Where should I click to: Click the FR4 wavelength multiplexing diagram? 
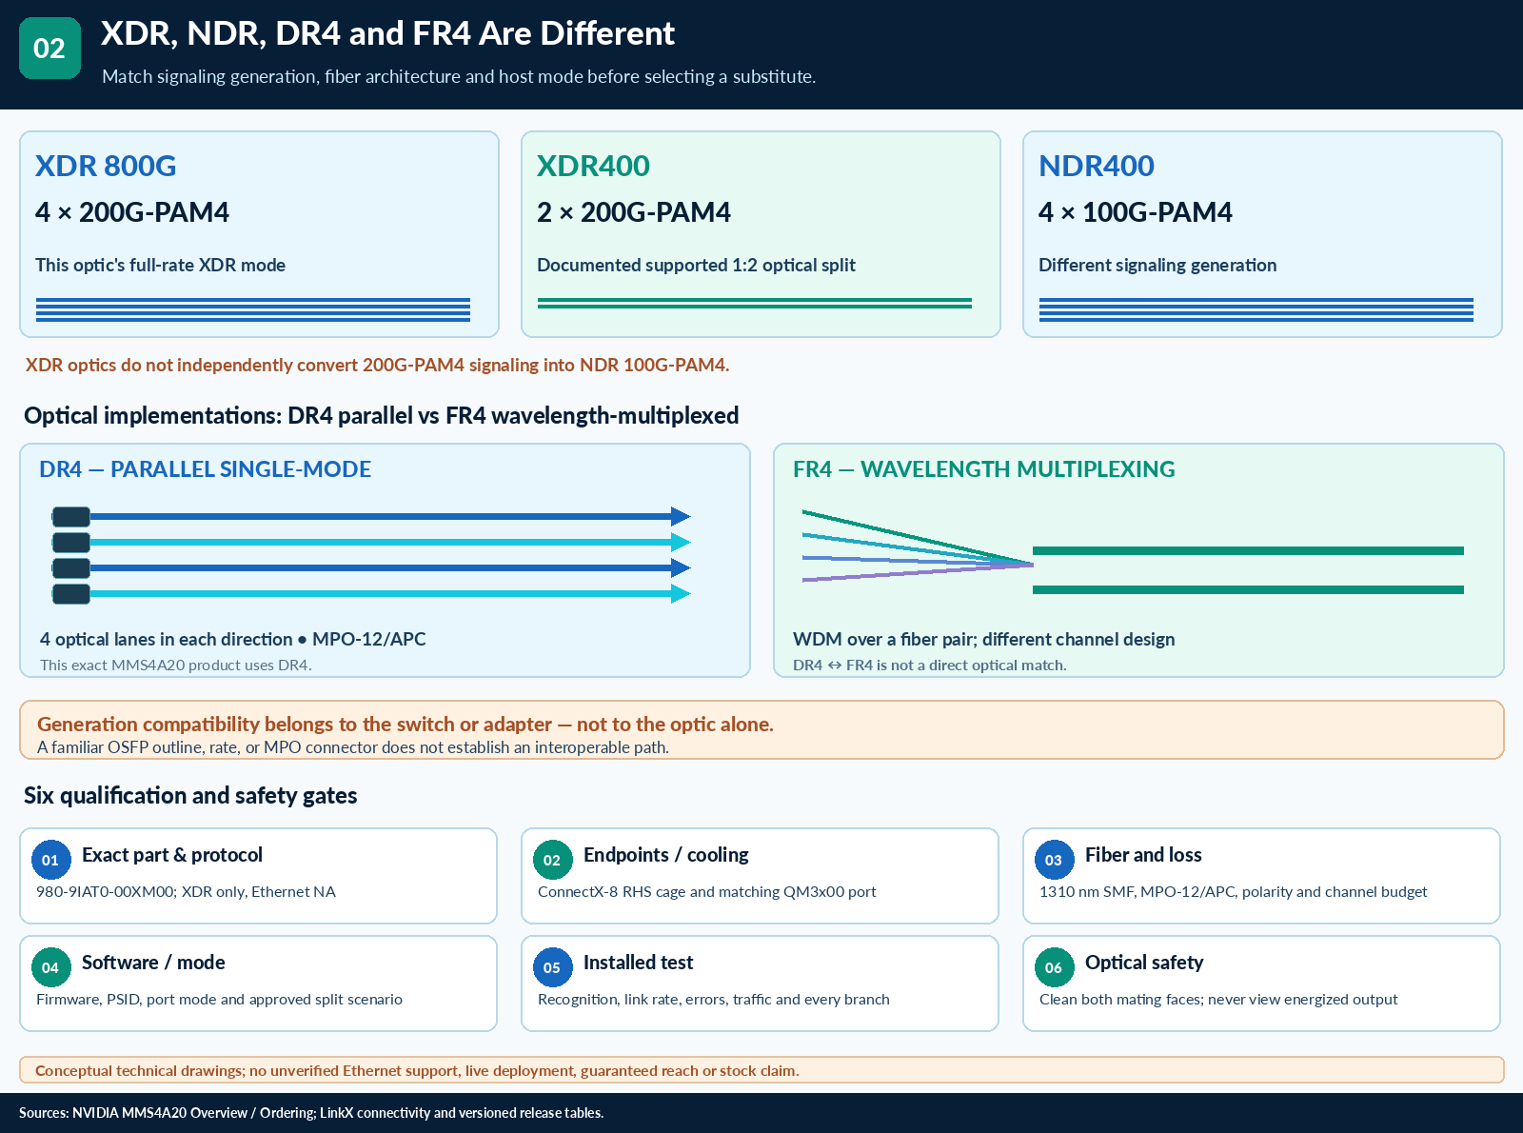(1133, 552)
